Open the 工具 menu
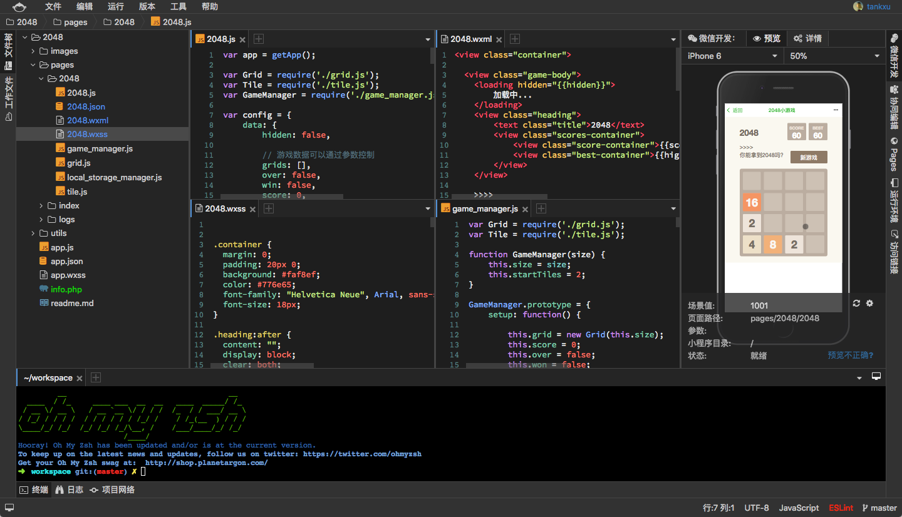This screenshot has width=902, height=517. [x=177, y=7]
